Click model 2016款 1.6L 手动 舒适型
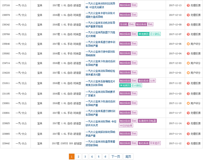This screenshot has width=203, height=160. [67, 24]
